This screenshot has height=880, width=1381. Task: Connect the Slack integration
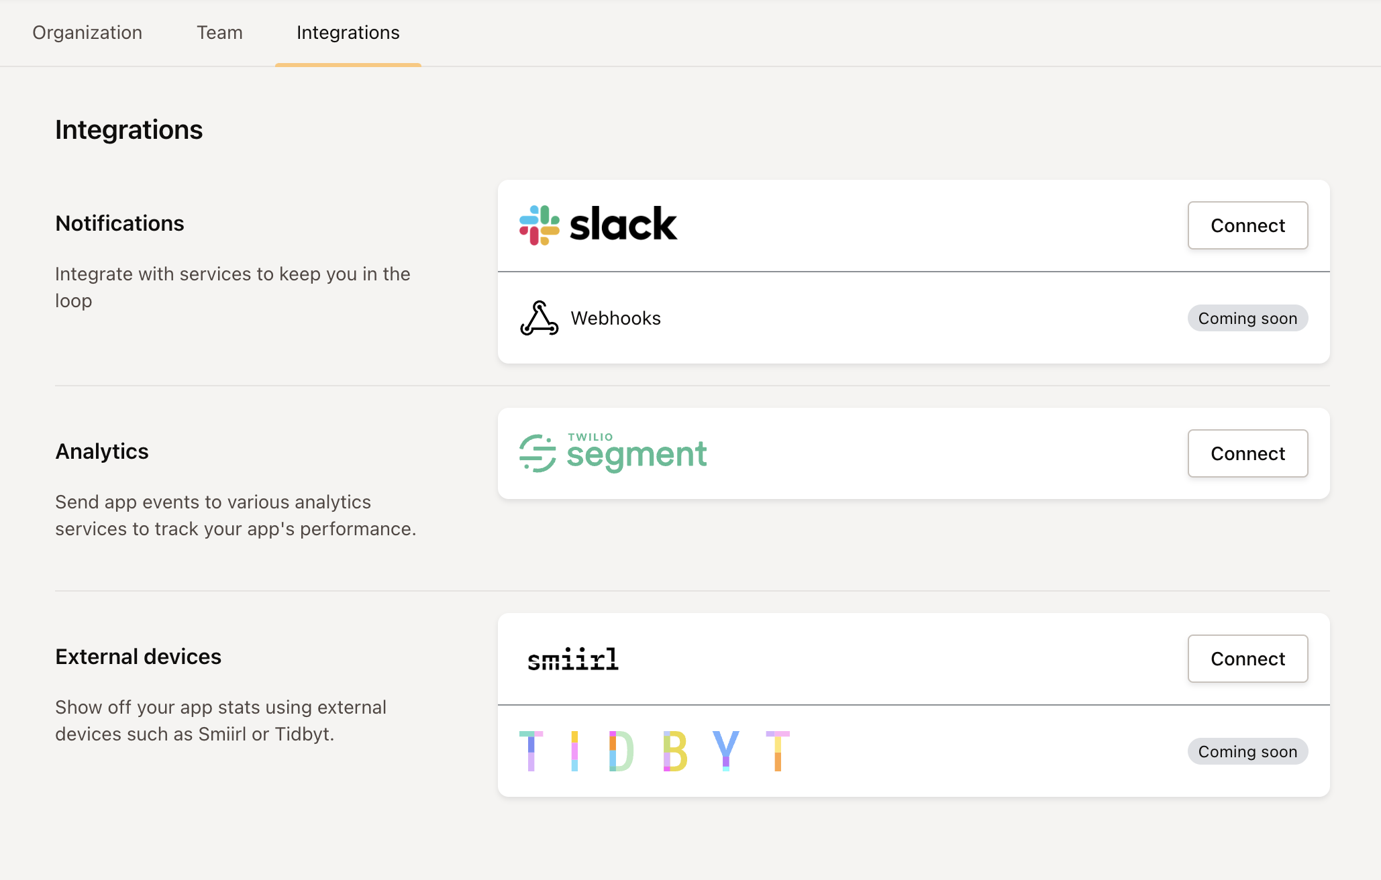click(1247, 225)
